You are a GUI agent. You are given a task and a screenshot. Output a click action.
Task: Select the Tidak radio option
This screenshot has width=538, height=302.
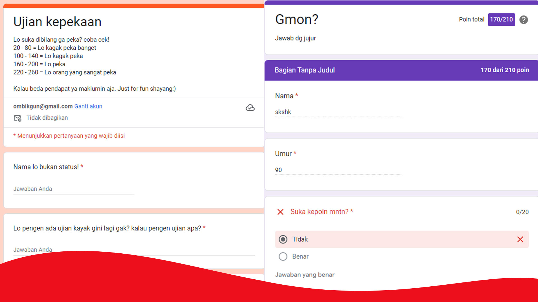(x=283, y=239)
